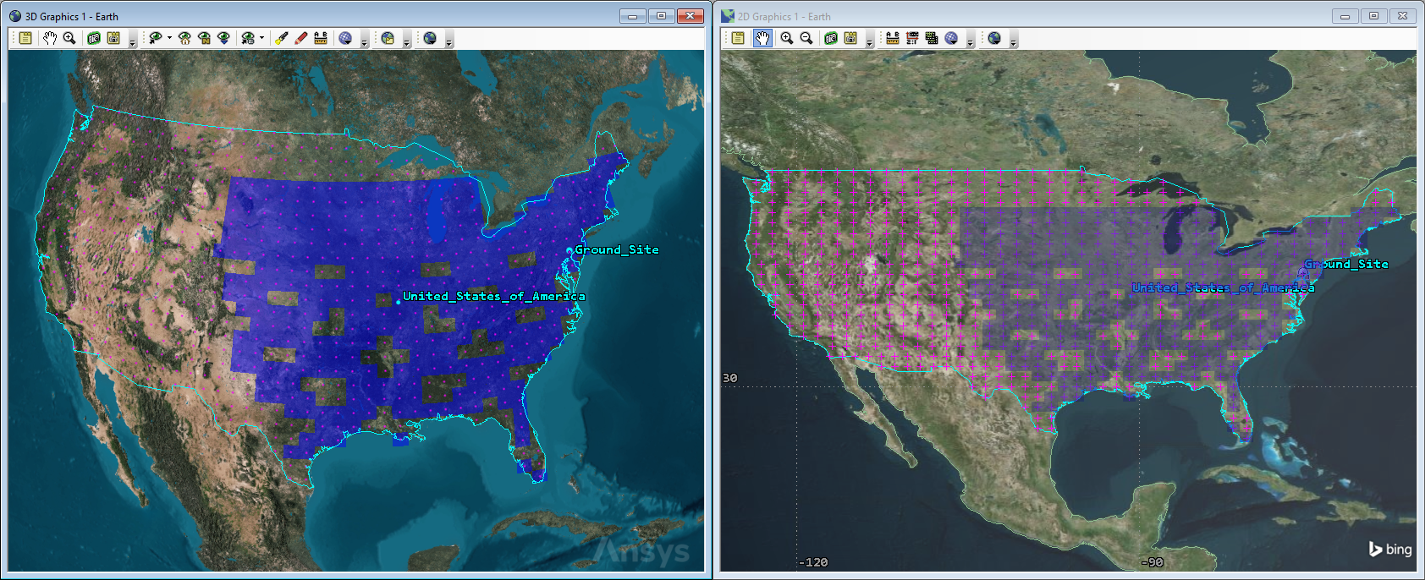Click United_States_of_America label in 2D map

pyautogui.click(x=1223, y=287)
